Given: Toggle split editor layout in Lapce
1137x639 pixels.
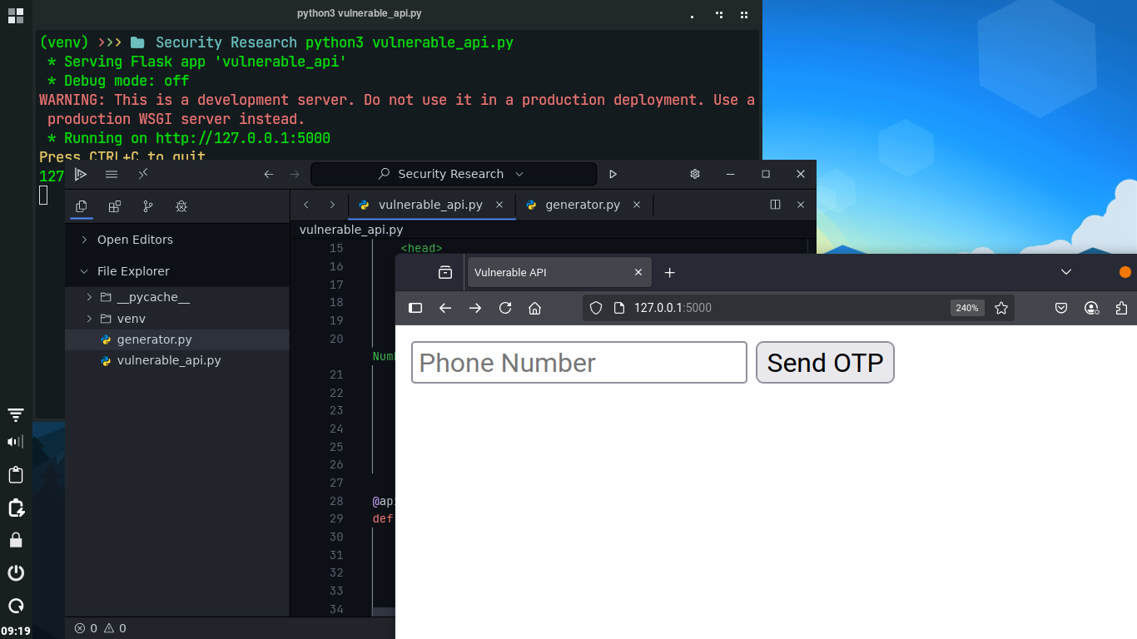Looking at the screenshot, I should (x=775, y=205).
